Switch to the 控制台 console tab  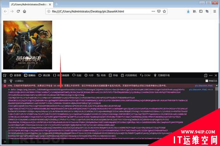30,76
